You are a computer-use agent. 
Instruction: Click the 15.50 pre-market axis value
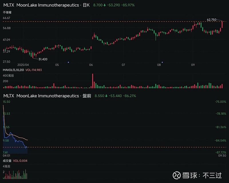pyautogui.click(x=7, y=102)
